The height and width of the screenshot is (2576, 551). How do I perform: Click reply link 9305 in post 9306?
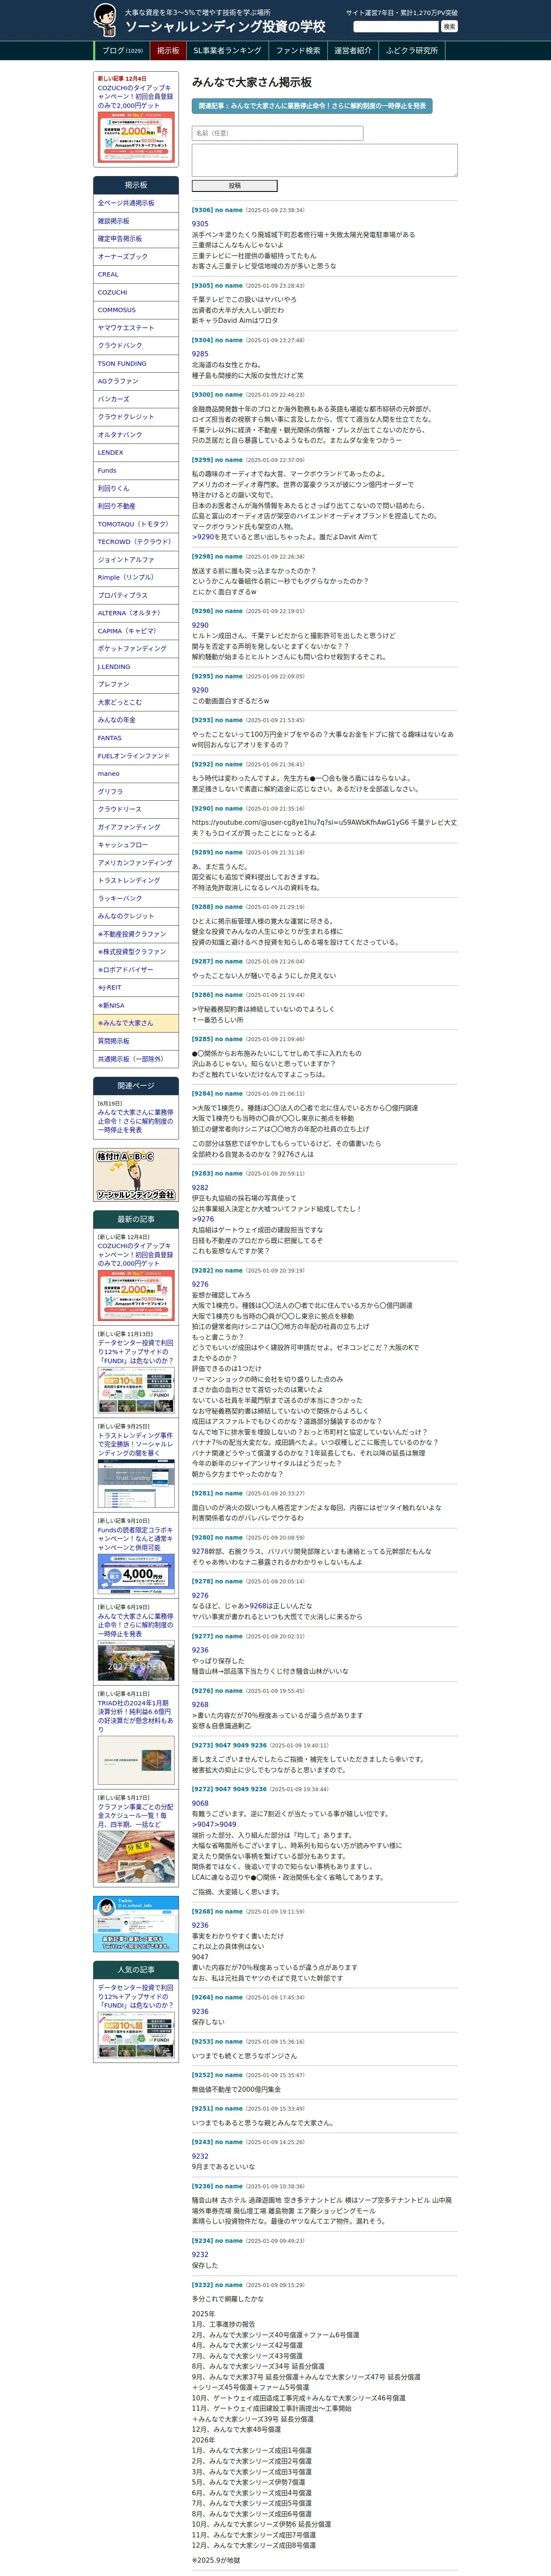point(200,224)
